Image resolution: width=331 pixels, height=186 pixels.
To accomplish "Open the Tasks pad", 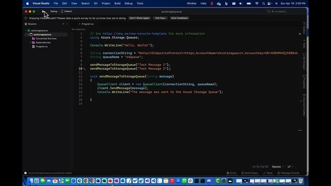I will tap(268, 173).
